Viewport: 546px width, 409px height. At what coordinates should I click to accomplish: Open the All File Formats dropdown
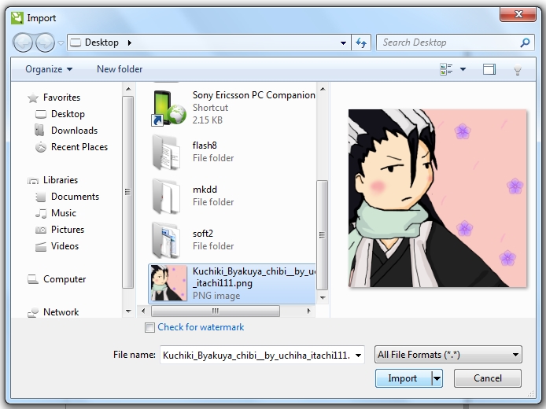(x=448, y=355)
